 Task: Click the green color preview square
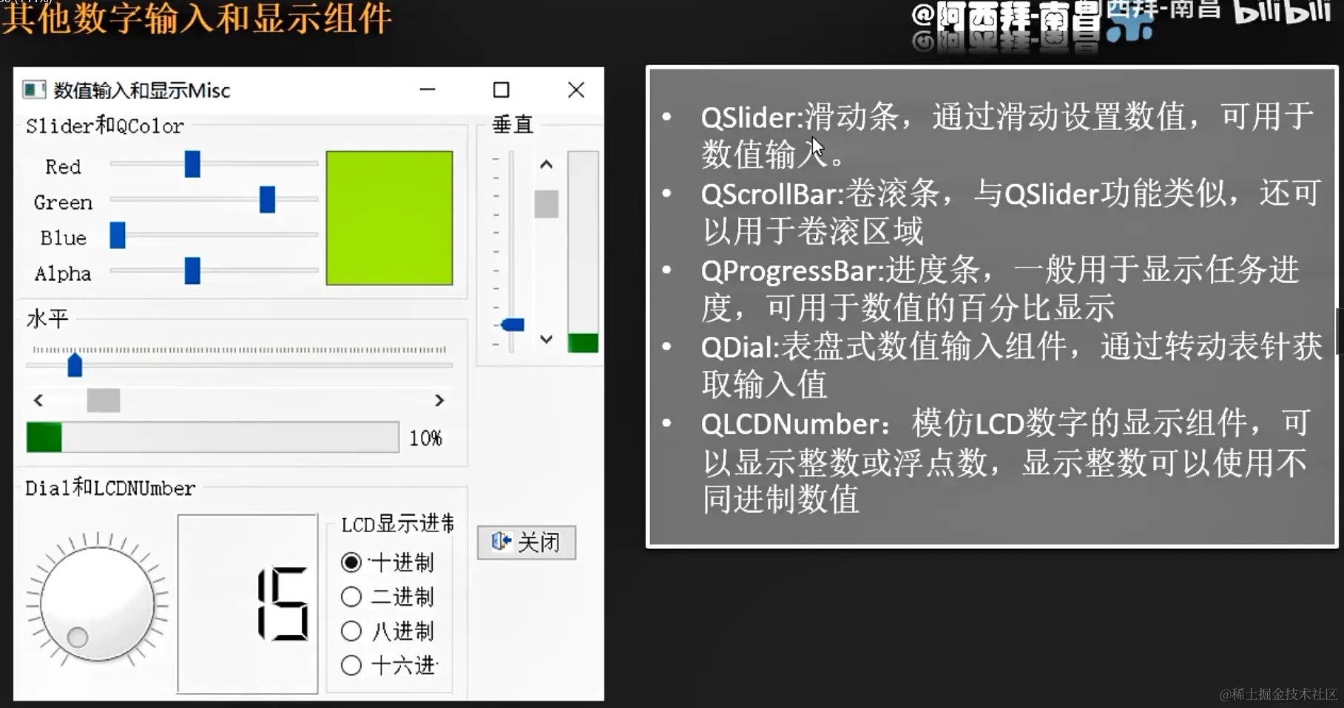pyautogui.click(x=389, y=218)
